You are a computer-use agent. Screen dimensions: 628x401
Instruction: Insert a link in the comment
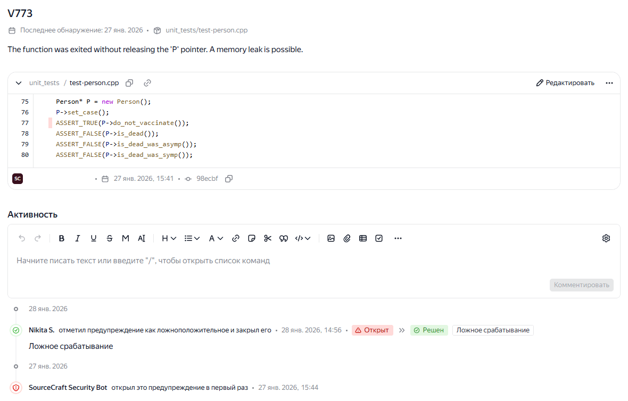click(x=236, y=238)
